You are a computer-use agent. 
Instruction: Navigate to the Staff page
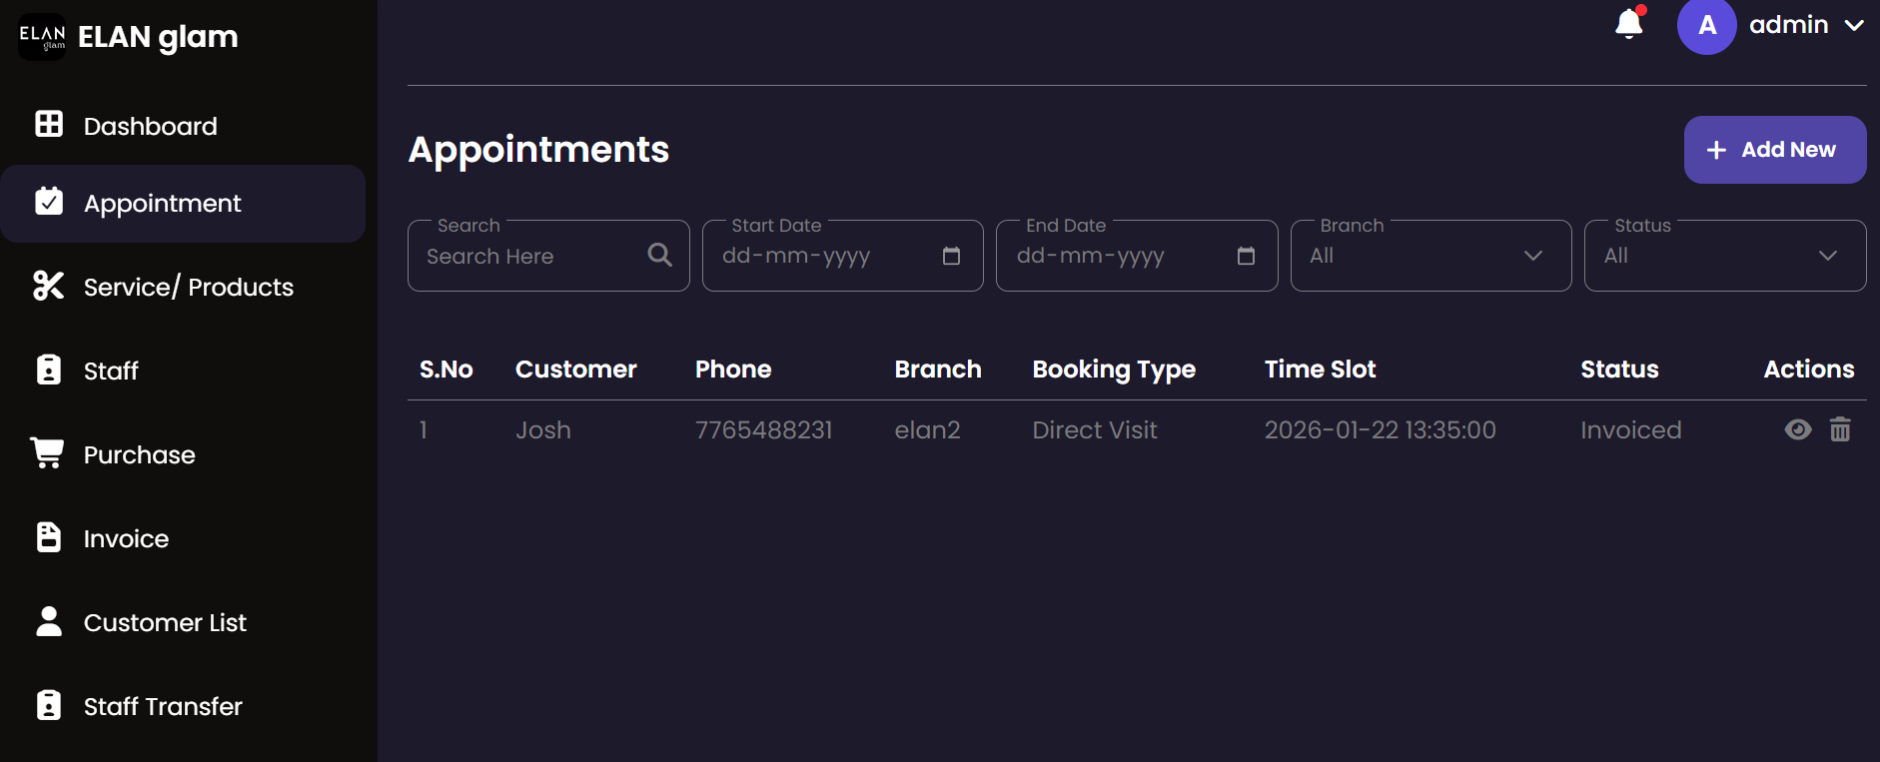[x=111, y=371]
